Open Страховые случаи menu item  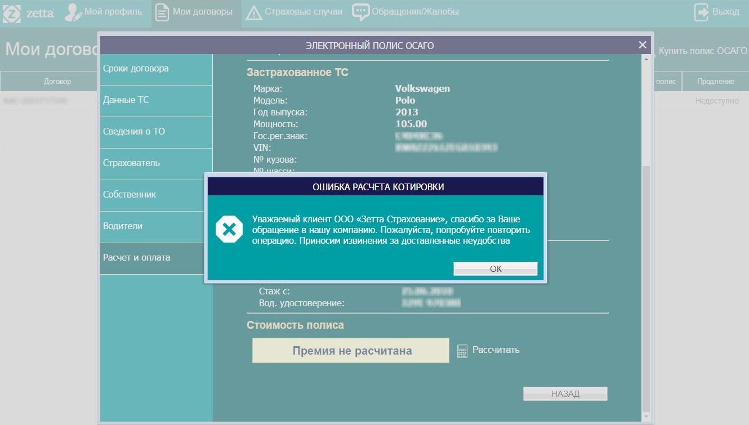click(304, 11)
